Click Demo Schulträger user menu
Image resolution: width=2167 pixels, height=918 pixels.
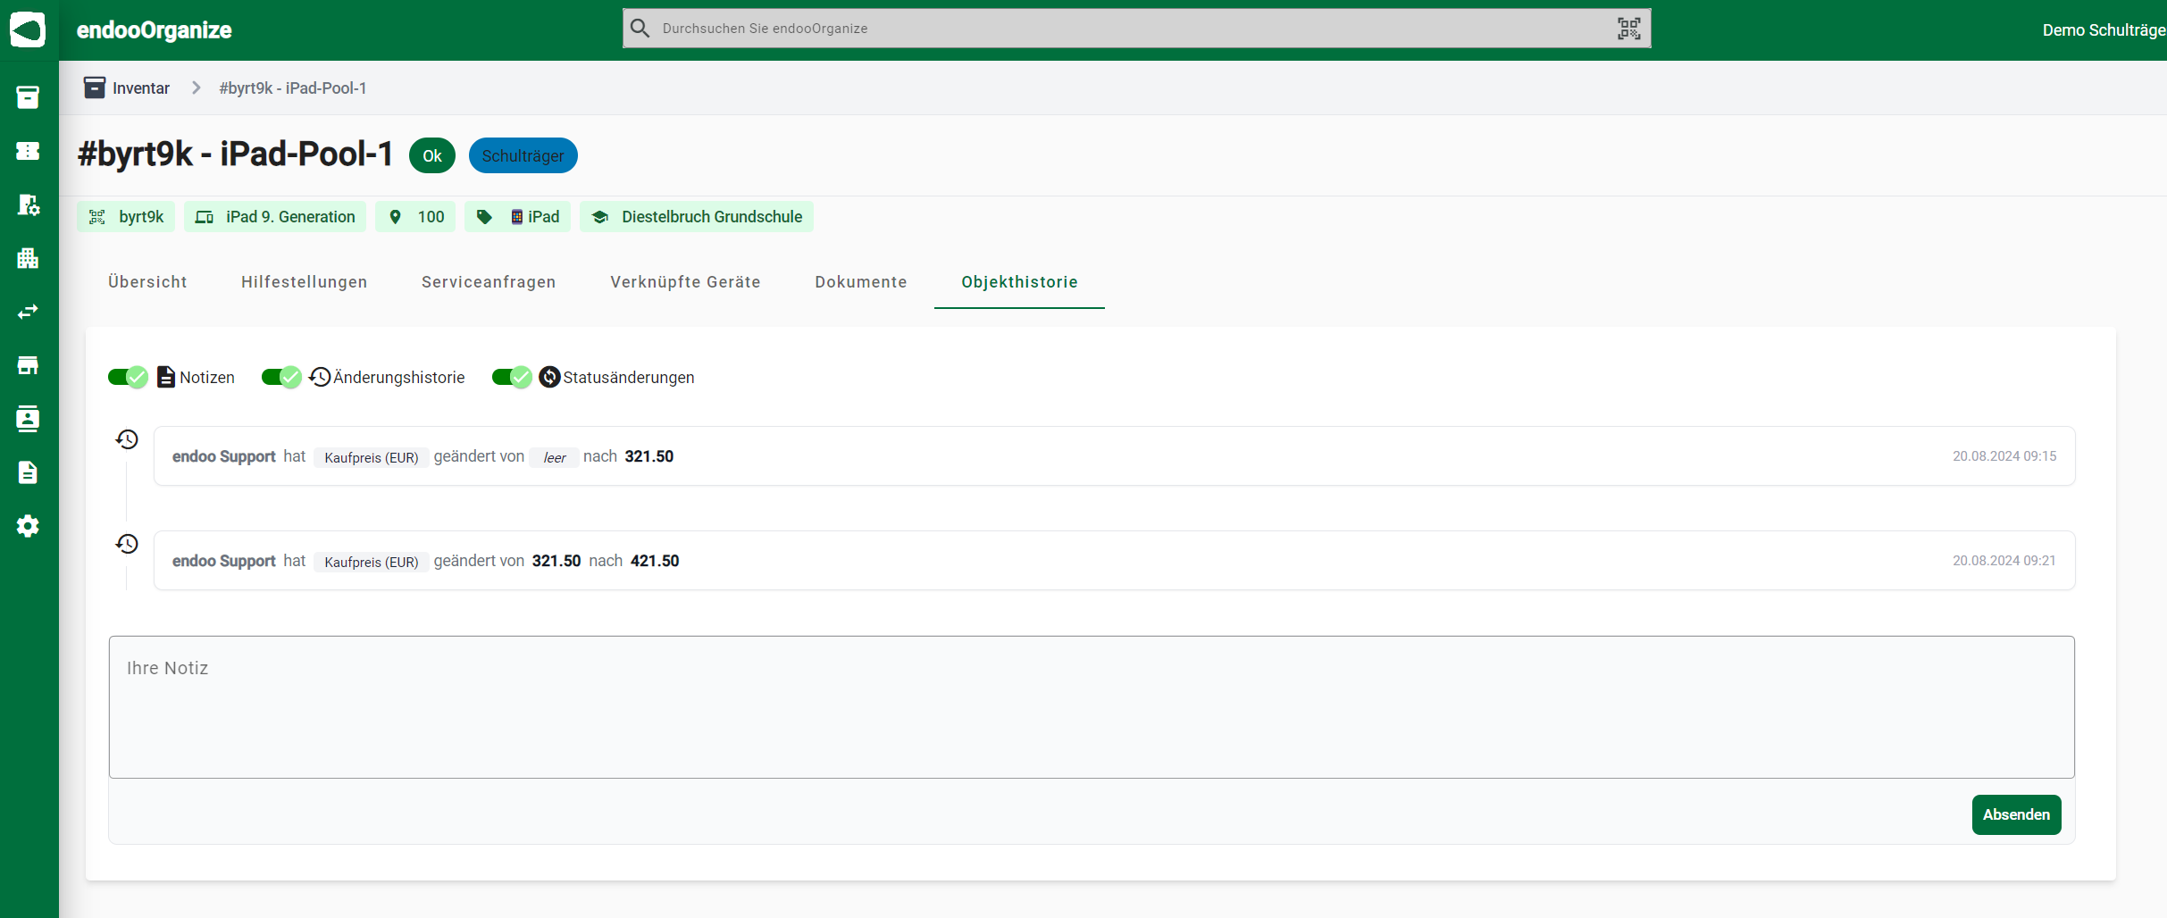pyautogui.click(x=2104, y=29)
